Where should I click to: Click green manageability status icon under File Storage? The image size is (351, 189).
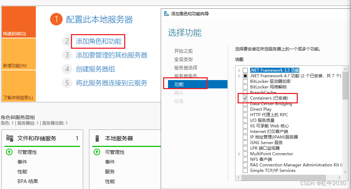pos(9,152)
